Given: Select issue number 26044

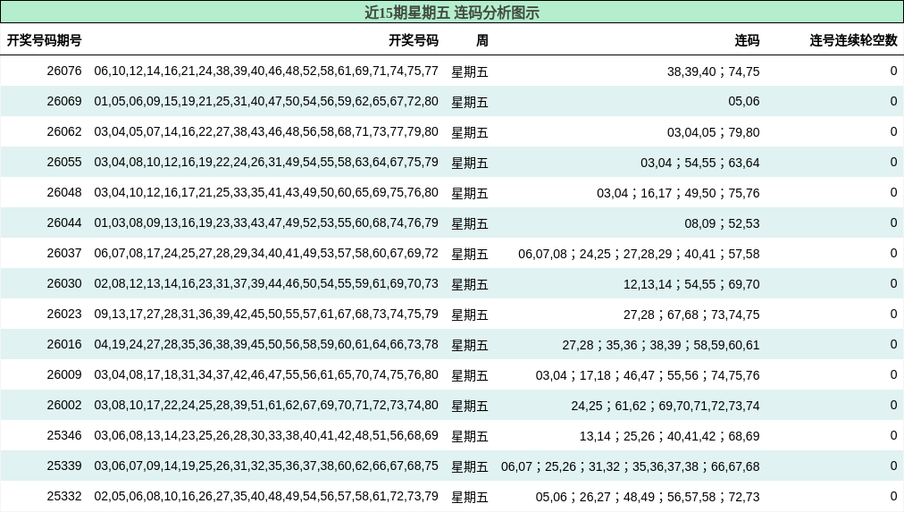Looking at the screenshot, I should tap(64, 223).
